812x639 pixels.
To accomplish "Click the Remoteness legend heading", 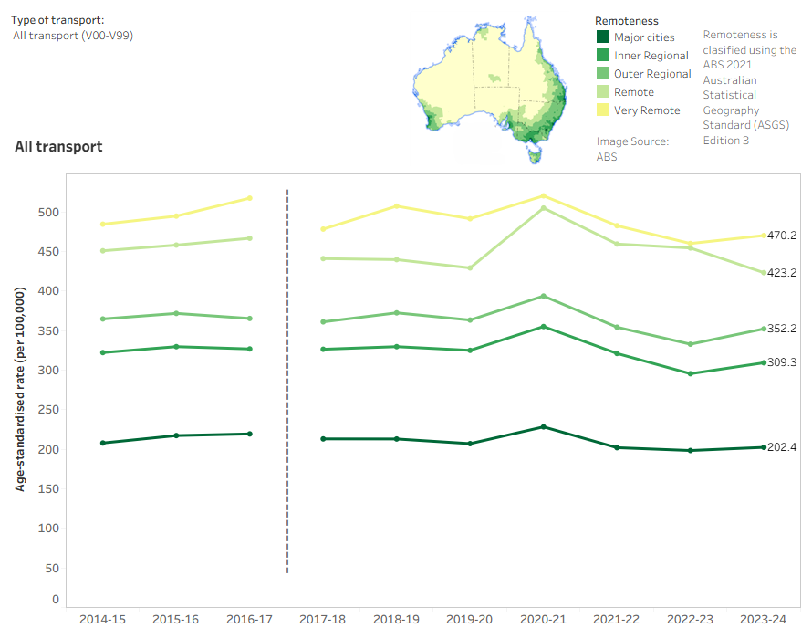I will tap(627, 21).
